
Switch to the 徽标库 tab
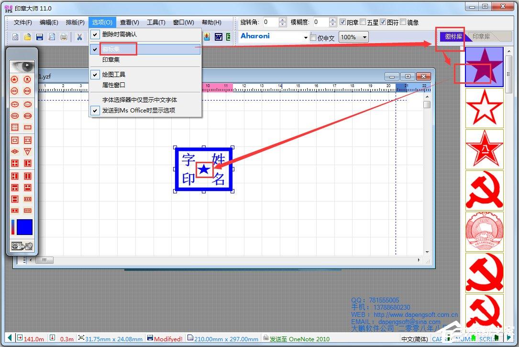pos(453,36)
